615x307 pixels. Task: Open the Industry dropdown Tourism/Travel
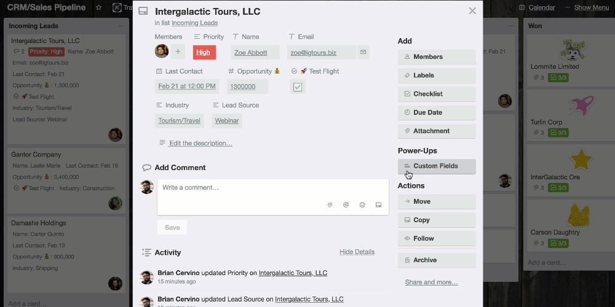coord(179,120)
